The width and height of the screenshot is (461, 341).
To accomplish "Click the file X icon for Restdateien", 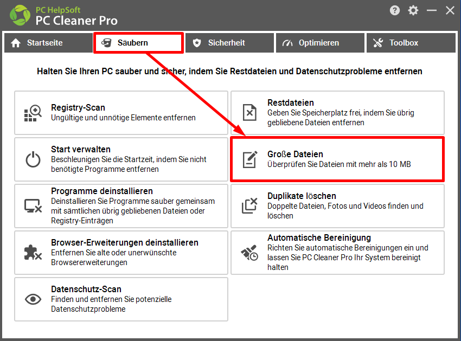I will click(249, 113).
